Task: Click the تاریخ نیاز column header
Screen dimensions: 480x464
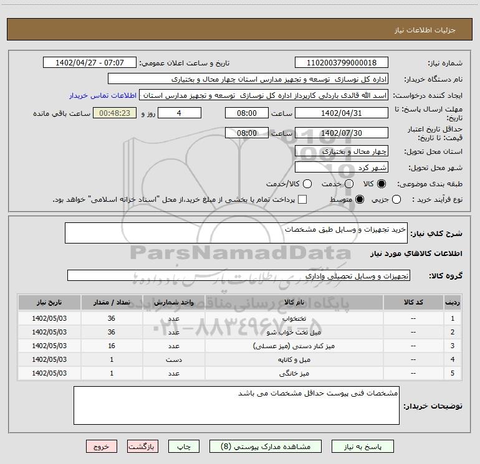Action: click(49, 302)
